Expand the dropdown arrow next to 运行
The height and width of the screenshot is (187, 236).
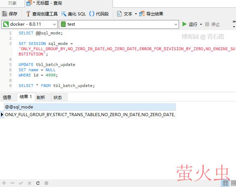coord(201,24)
